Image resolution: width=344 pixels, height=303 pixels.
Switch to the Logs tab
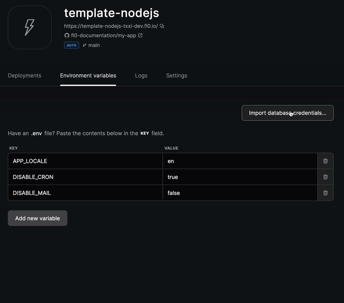click(141, 76)
